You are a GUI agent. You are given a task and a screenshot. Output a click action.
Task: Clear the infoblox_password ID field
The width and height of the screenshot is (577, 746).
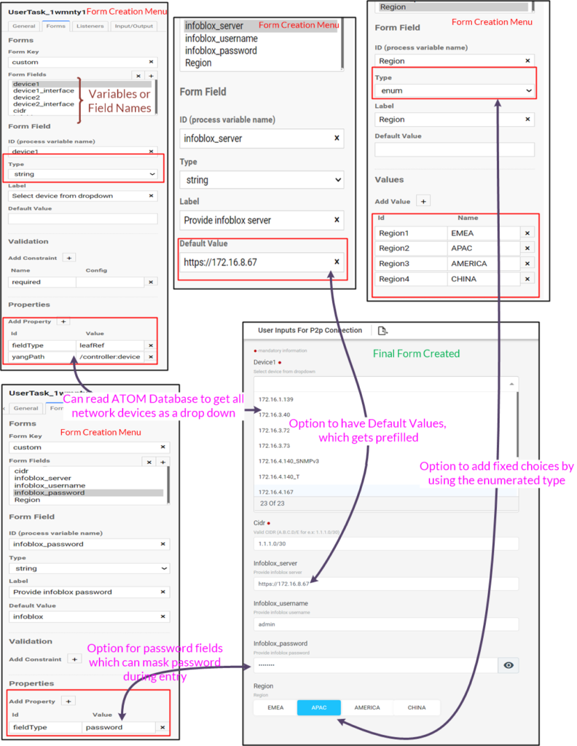(162, 543)
